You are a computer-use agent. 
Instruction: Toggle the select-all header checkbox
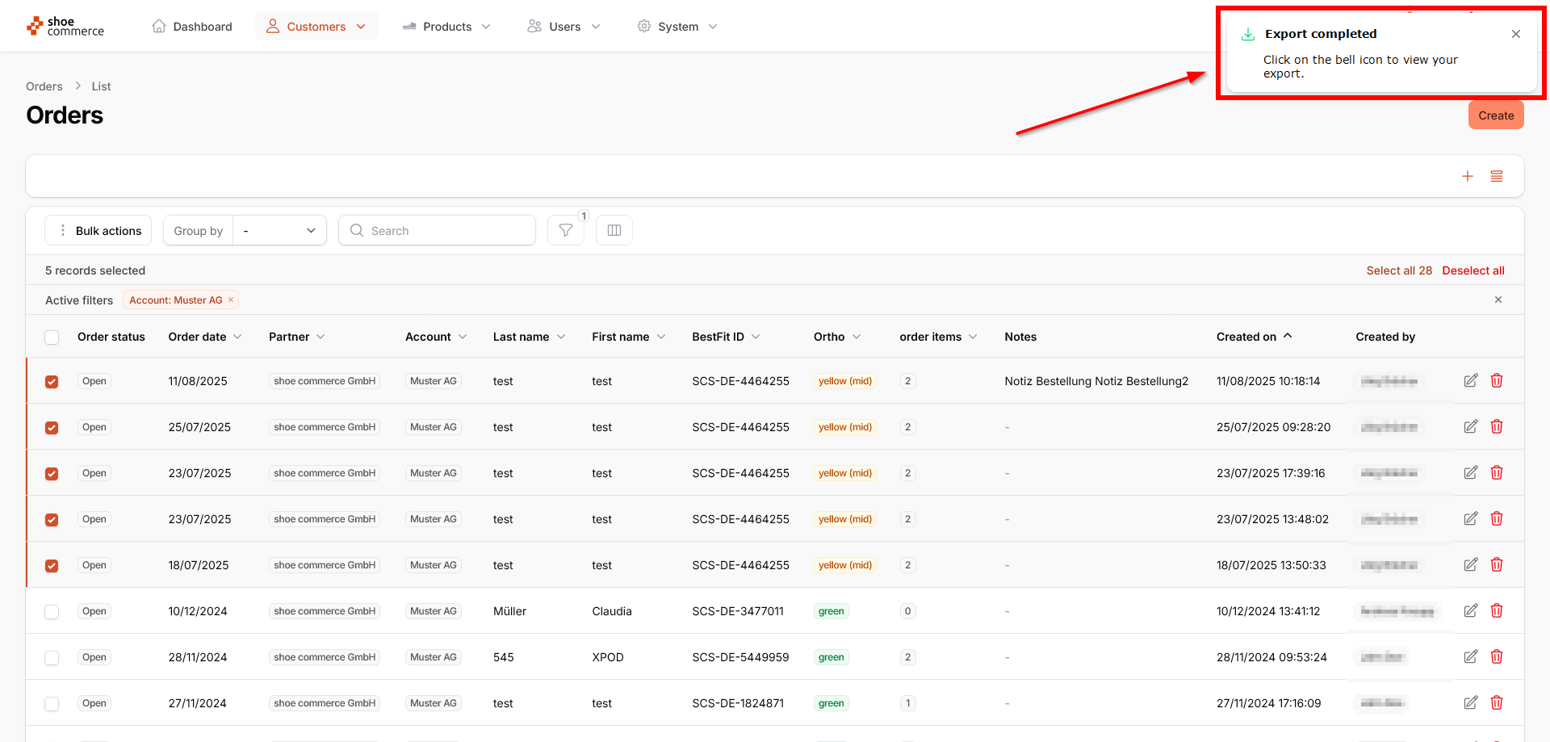(x=52, y=337)
